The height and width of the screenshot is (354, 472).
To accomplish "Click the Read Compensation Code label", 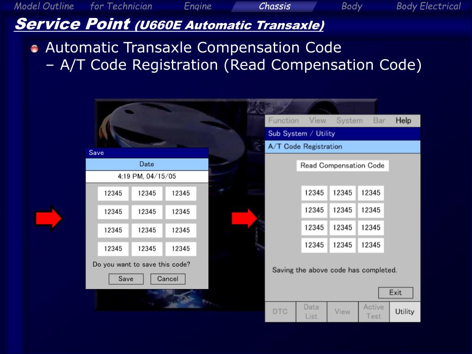I will pos(342,165).
